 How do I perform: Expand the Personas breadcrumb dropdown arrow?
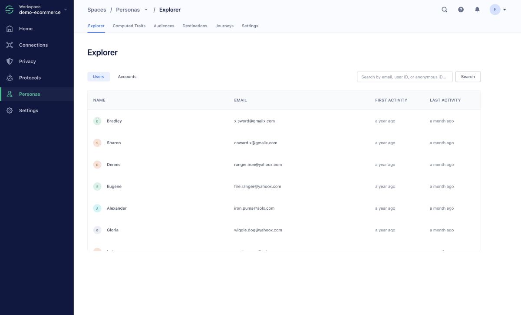pos(146,10)
